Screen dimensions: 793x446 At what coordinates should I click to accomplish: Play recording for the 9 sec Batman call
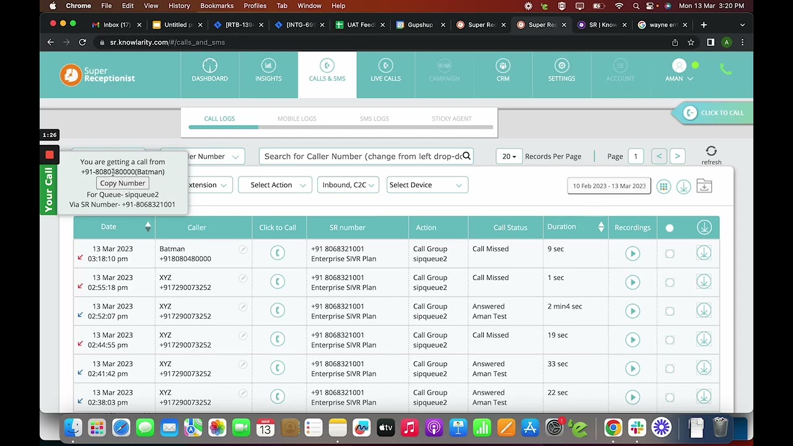pyautogui.click(x=633, y=253)
